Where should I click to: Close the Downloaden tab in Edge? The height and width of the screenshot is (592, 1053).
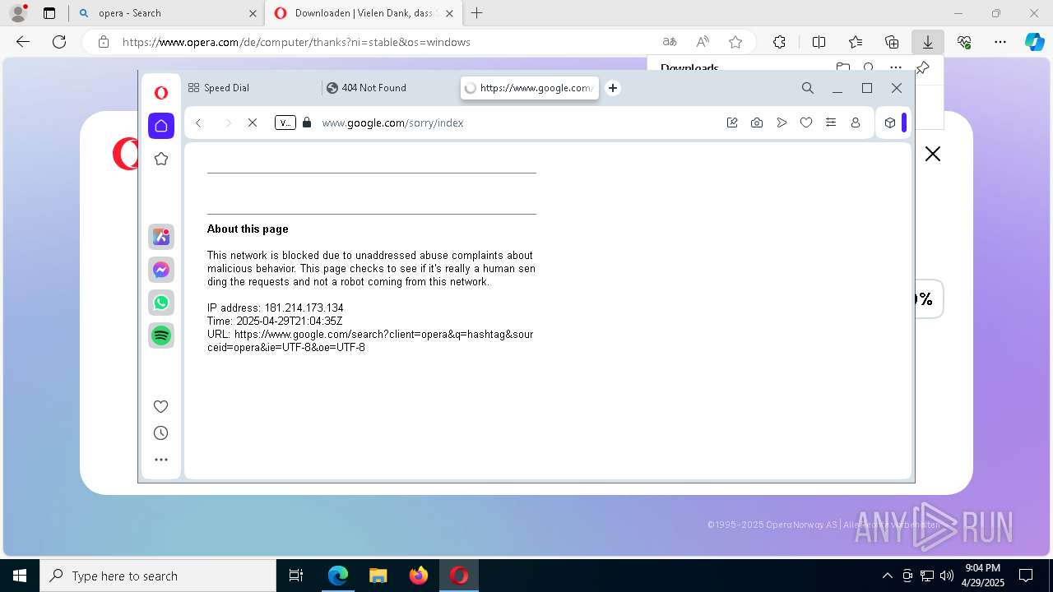coord(449,13)
